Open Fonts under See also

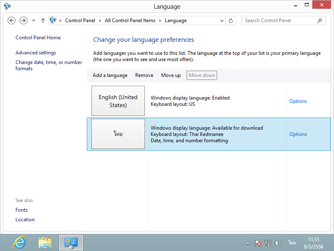click(22, 210)
